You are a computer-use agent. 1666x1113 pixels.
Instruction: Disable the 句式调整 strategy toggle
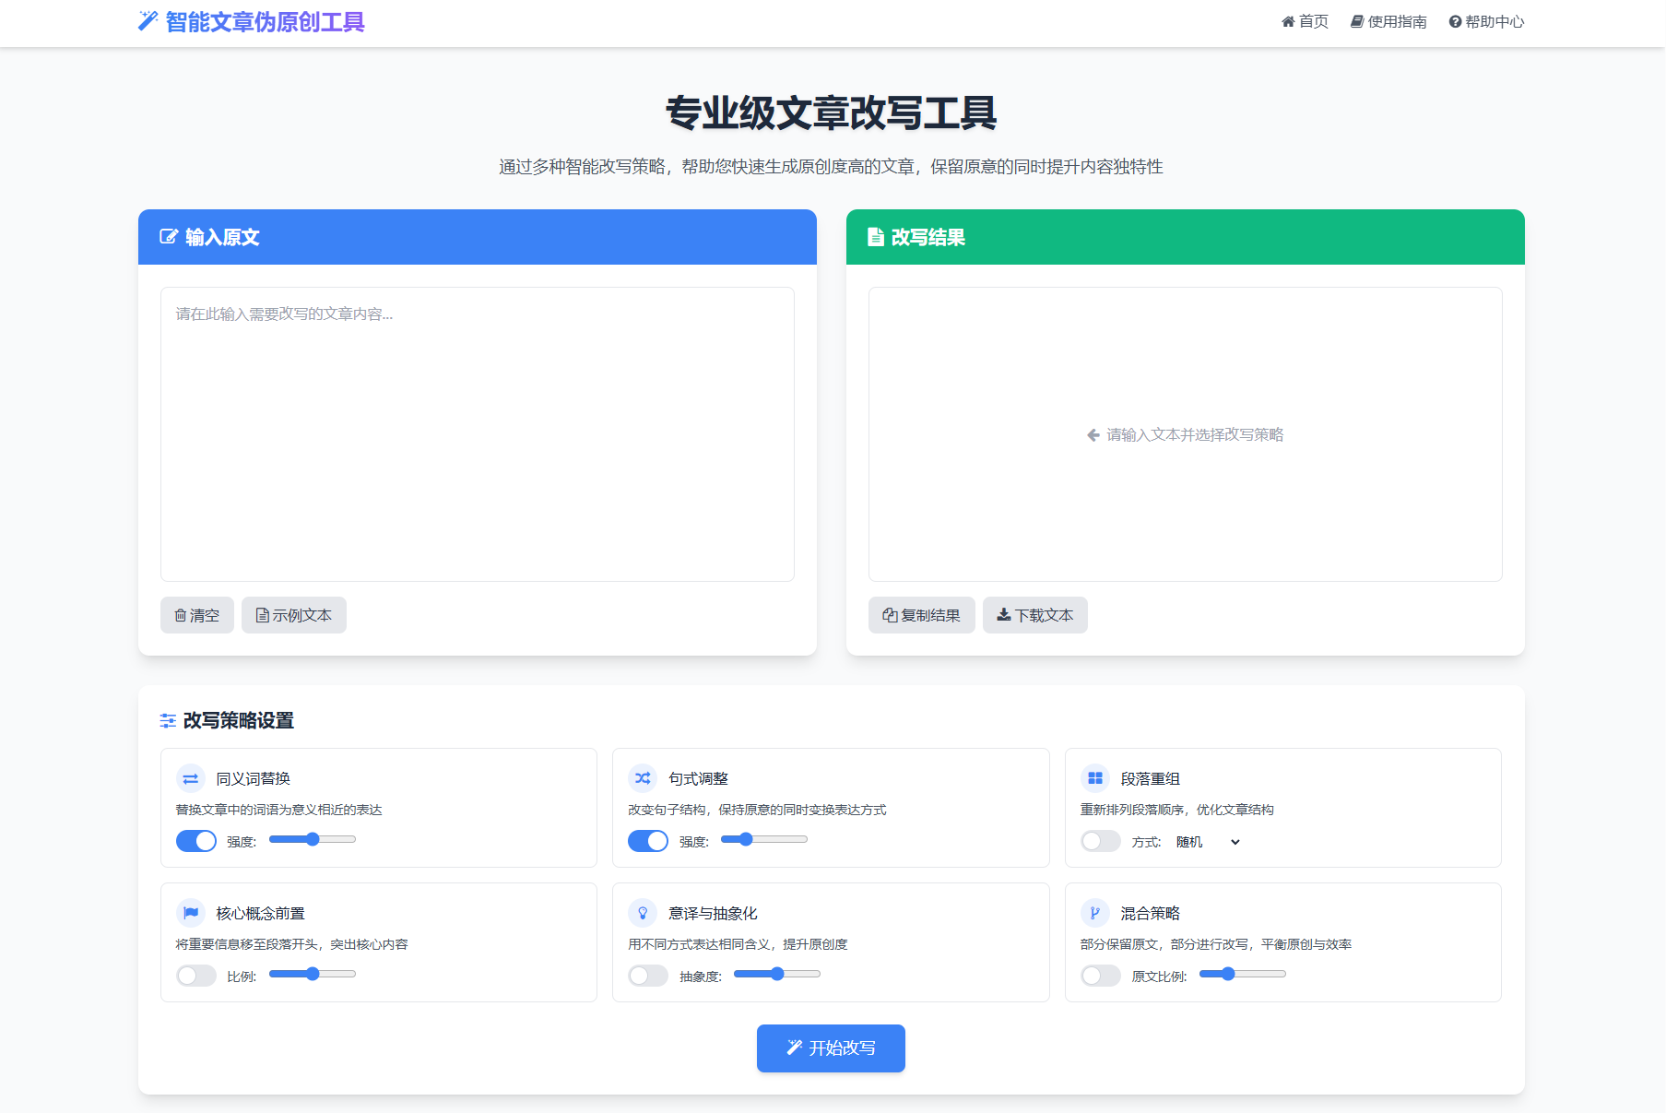tap(648, 840)
